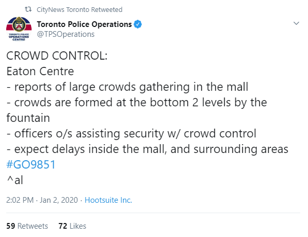This screenshot has height=237, width=308.
Task: Open Toronto Police Operations display name
Action: click(84, 24)
